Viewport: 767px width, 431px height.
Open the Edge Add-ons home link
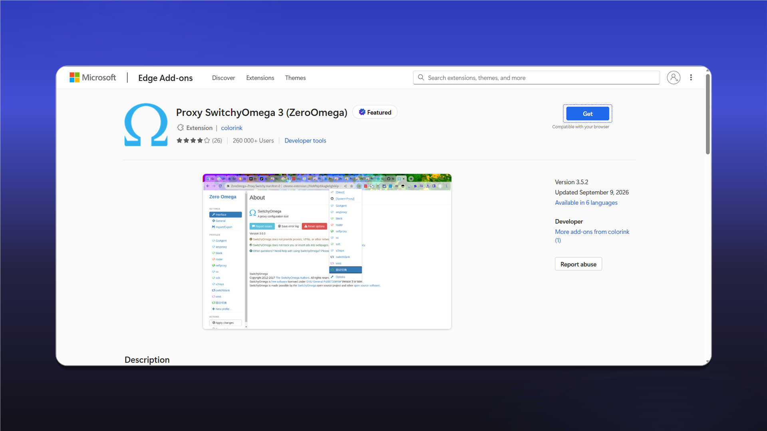click(165, 78)
